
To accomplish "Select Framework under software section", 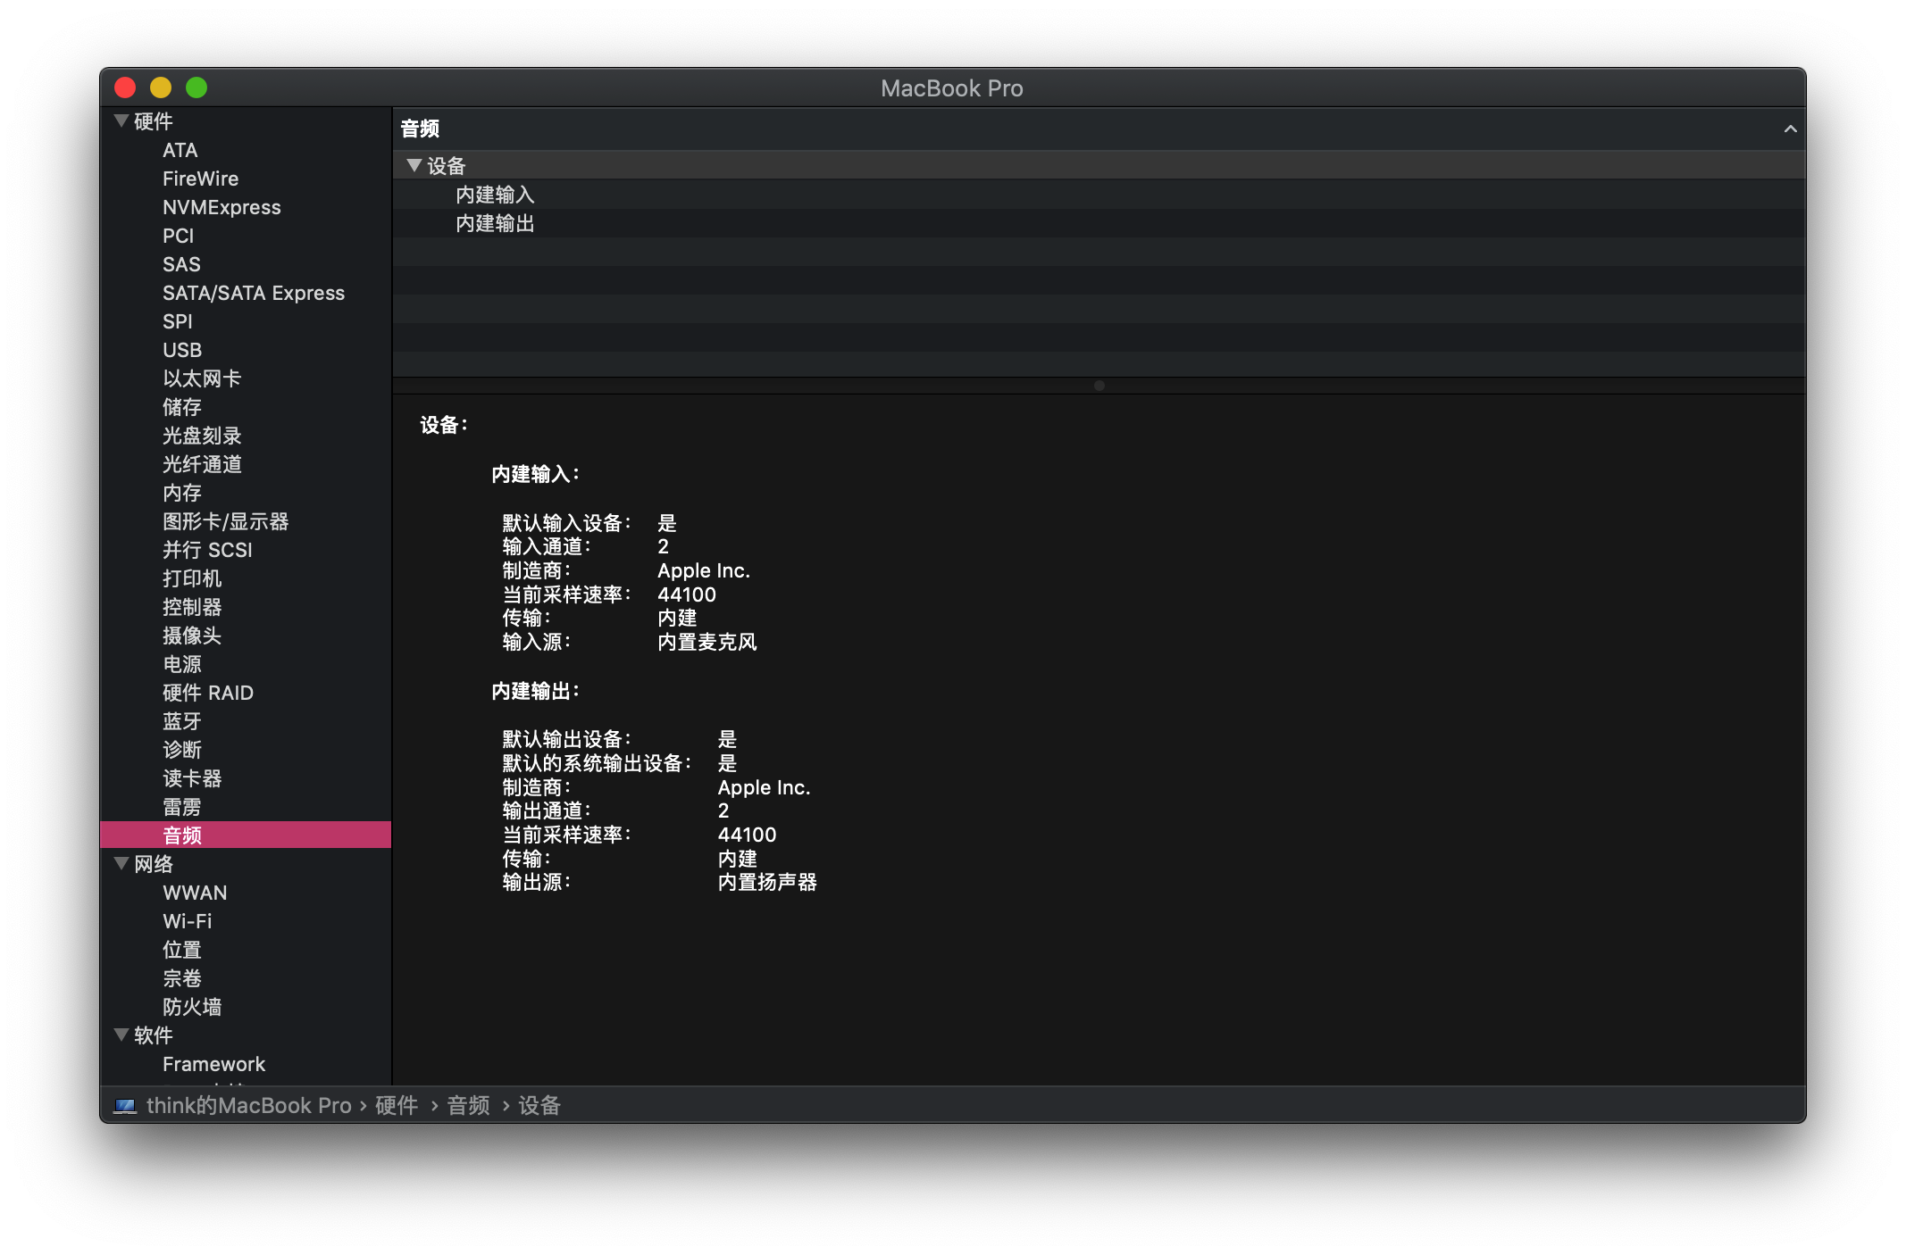I will point(213,1064).
